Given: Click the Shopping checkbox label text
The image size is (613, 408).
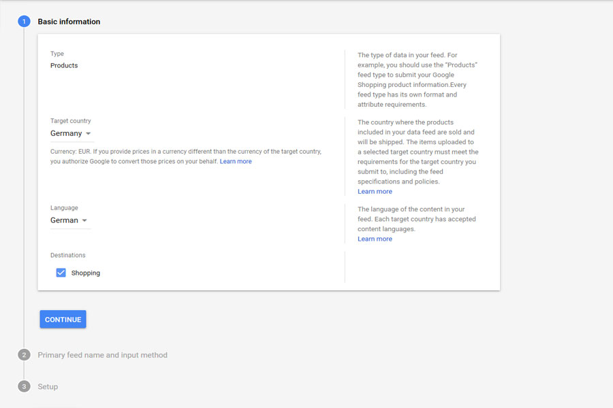Looking at the screenshot, I should point(85,273).
